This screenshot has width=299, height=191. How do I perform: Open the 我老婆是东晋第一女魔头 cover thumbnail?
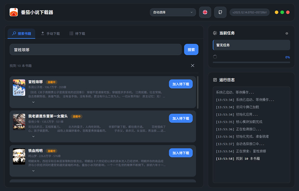tap(19, 122)
